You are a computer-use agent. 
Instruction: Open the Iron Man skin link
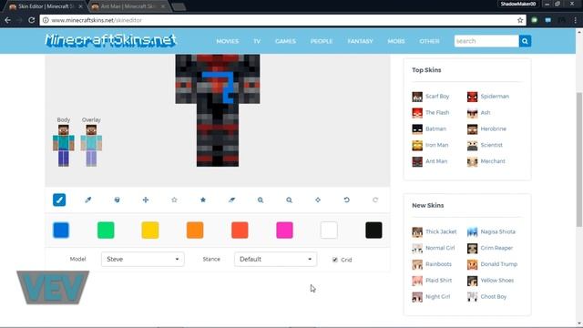pos(437,145)
